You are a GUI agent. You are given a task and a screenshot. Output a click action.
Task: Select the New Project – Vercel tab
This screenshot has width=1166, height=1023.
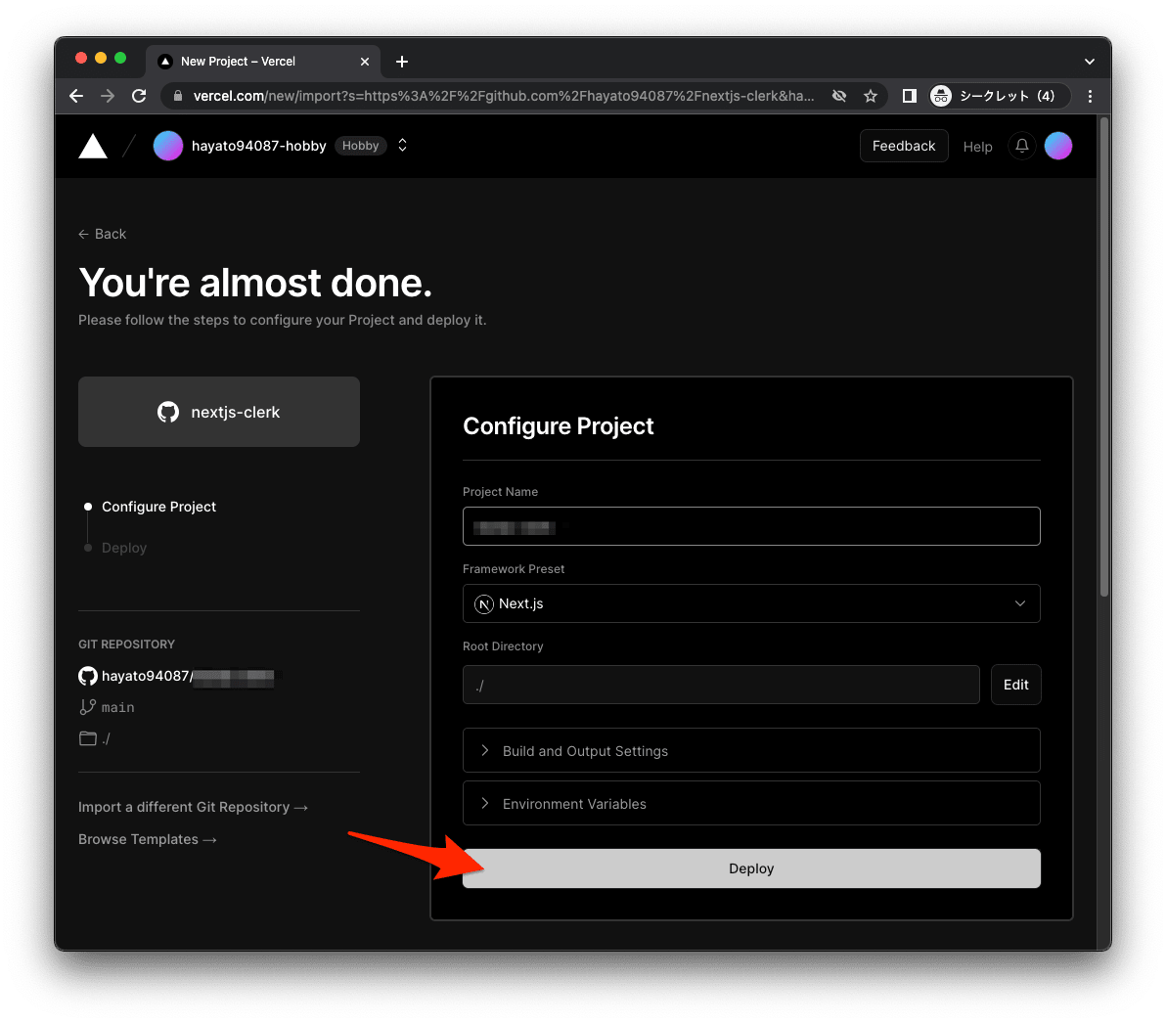point(264,62)
